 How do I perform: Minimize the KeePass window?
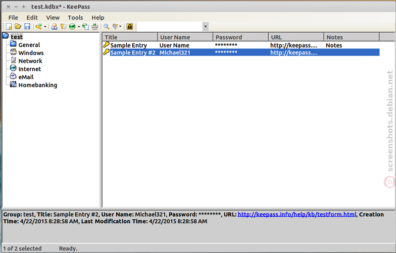click(x=16, y=7)
